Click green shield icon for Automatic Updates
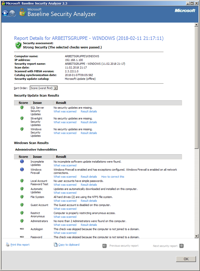 pyautogui.click(x=22, y=188)
